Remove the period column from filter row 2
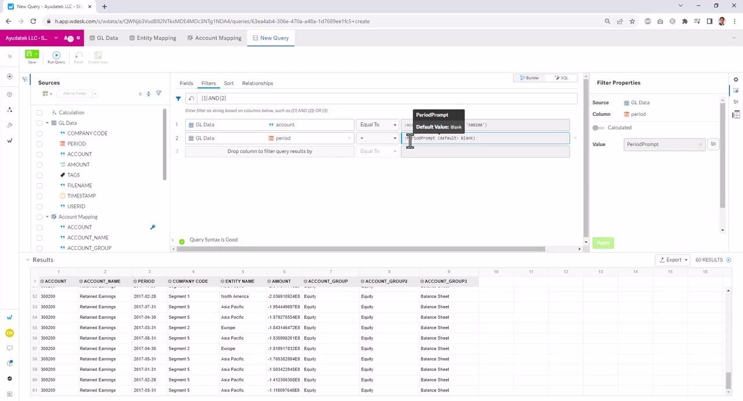Image resolution: width=743 pixels, height=401 pixels. point(349,138)
